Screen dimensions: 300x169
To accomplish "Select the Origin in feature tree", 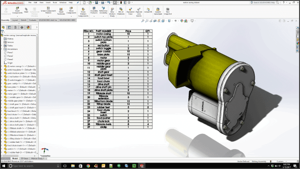I will [8, 63].
